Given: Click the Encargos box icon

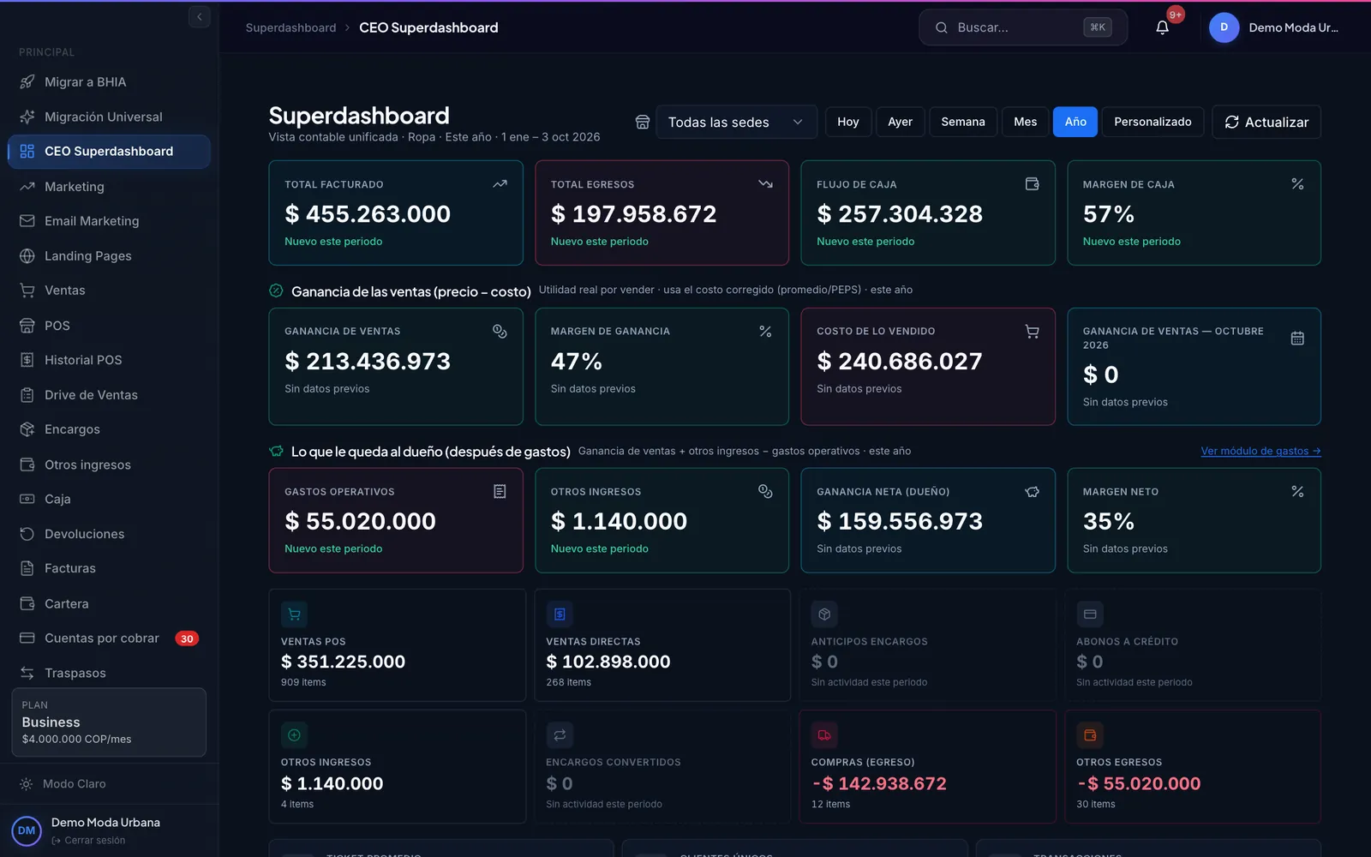Looking at the screenshot, I should tap(27, 429).
